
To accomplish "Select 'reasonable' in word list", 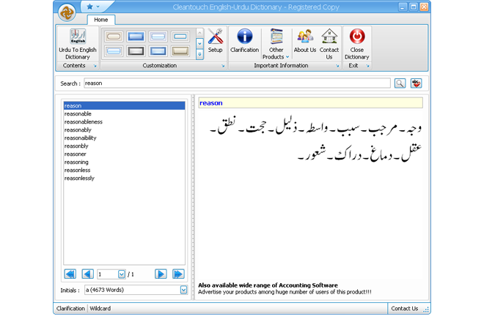I will coord(124,113).
